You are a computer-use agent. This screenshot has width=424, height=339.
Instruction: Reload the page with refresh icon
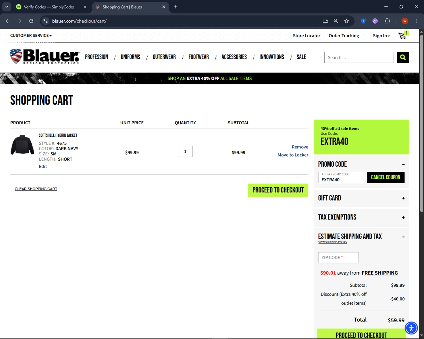(31, 21)
